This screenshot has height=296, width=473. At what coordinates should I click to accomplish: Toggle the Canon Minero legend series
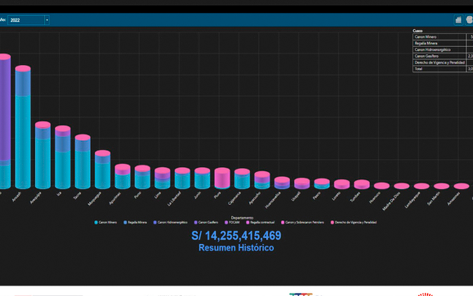click(x=106, y=223)
